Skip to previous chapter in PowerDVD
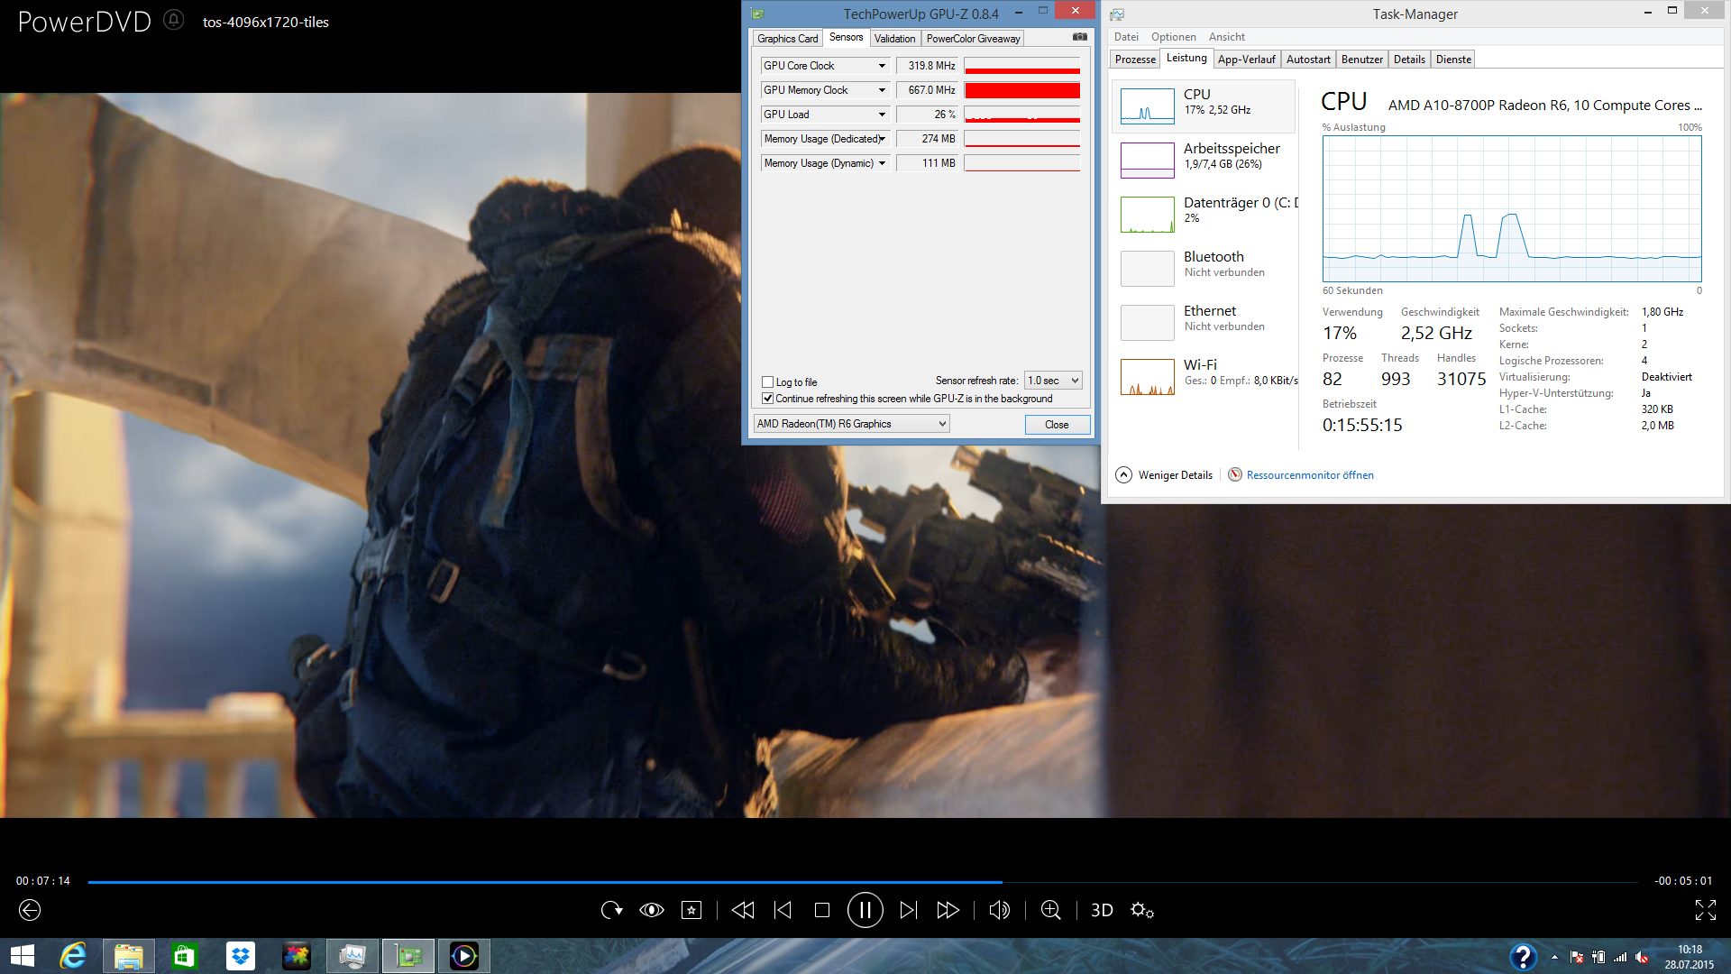Screen dimensions: 1731x974 (783, 910)
